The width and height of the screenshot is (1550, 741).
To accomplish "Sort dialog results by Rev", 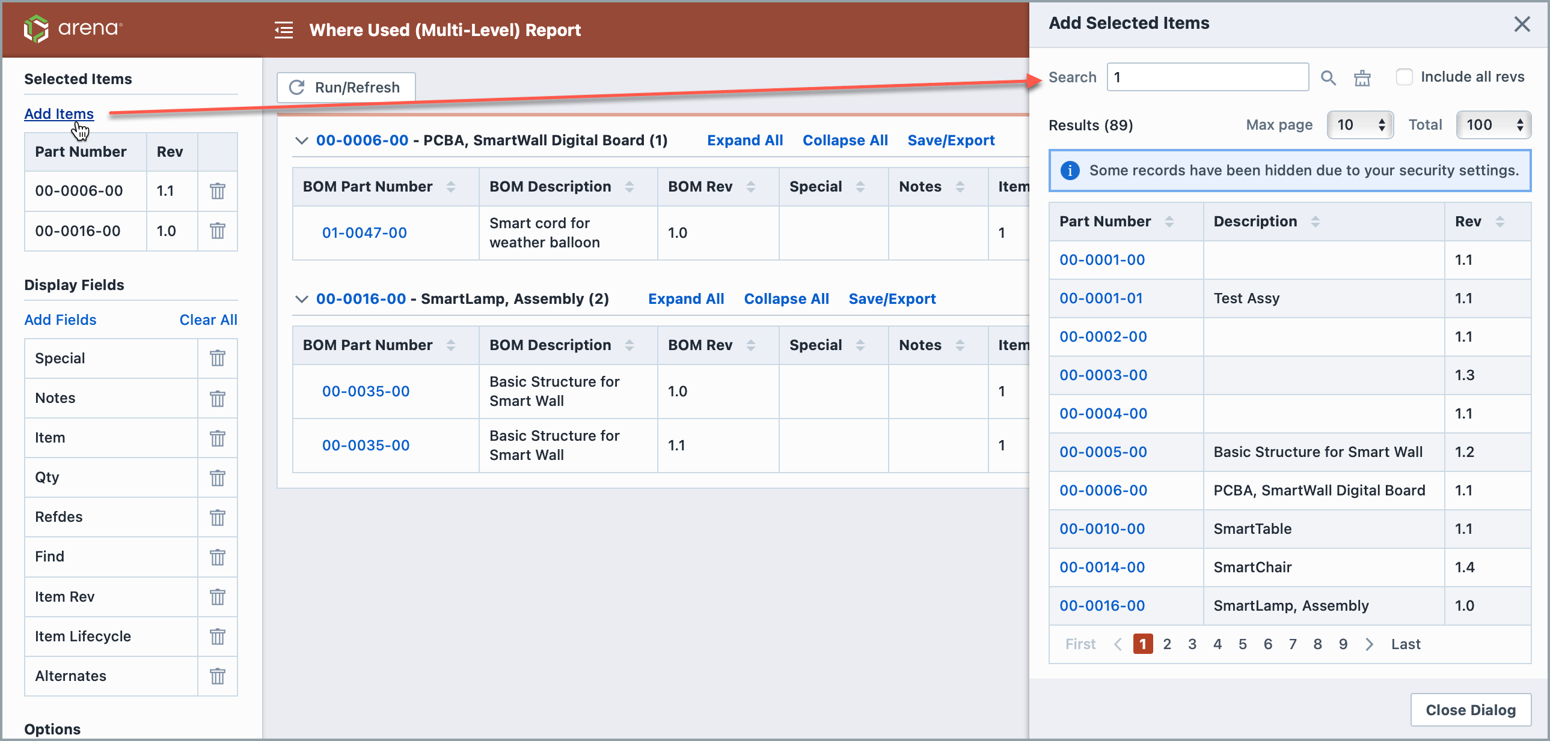I will (1499, 222).
